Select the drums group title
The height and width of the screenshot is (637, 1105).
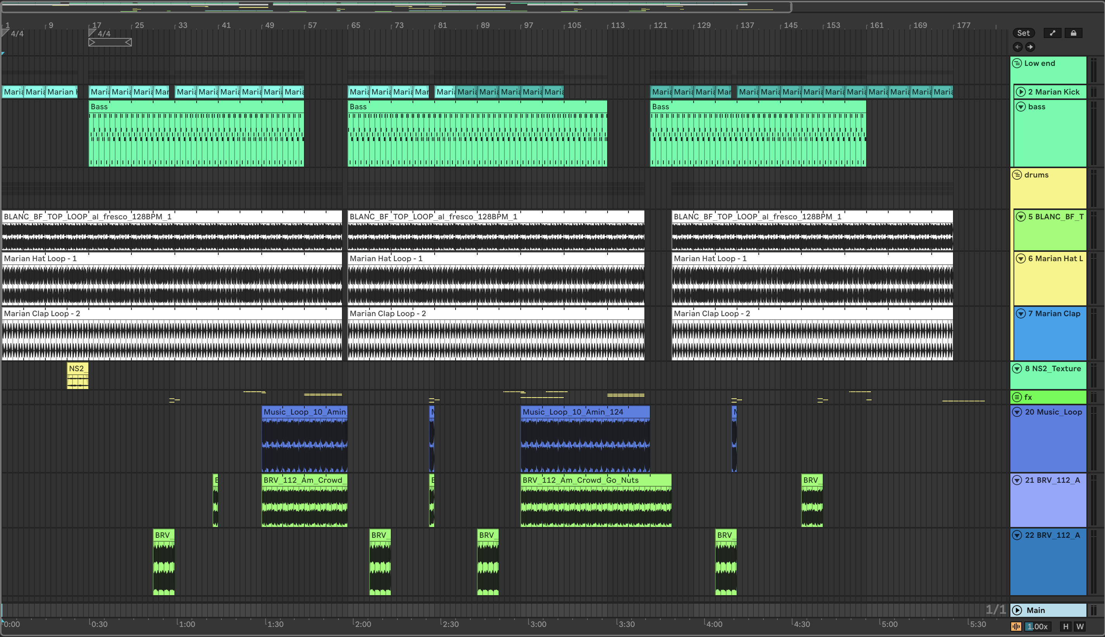(x=1036, y=175)
